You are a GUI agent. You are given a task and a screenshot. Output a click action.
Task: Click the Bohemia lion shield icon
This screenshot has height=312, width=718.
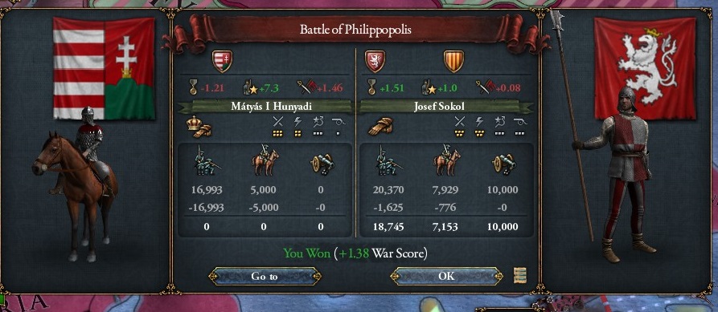(375, 61)
